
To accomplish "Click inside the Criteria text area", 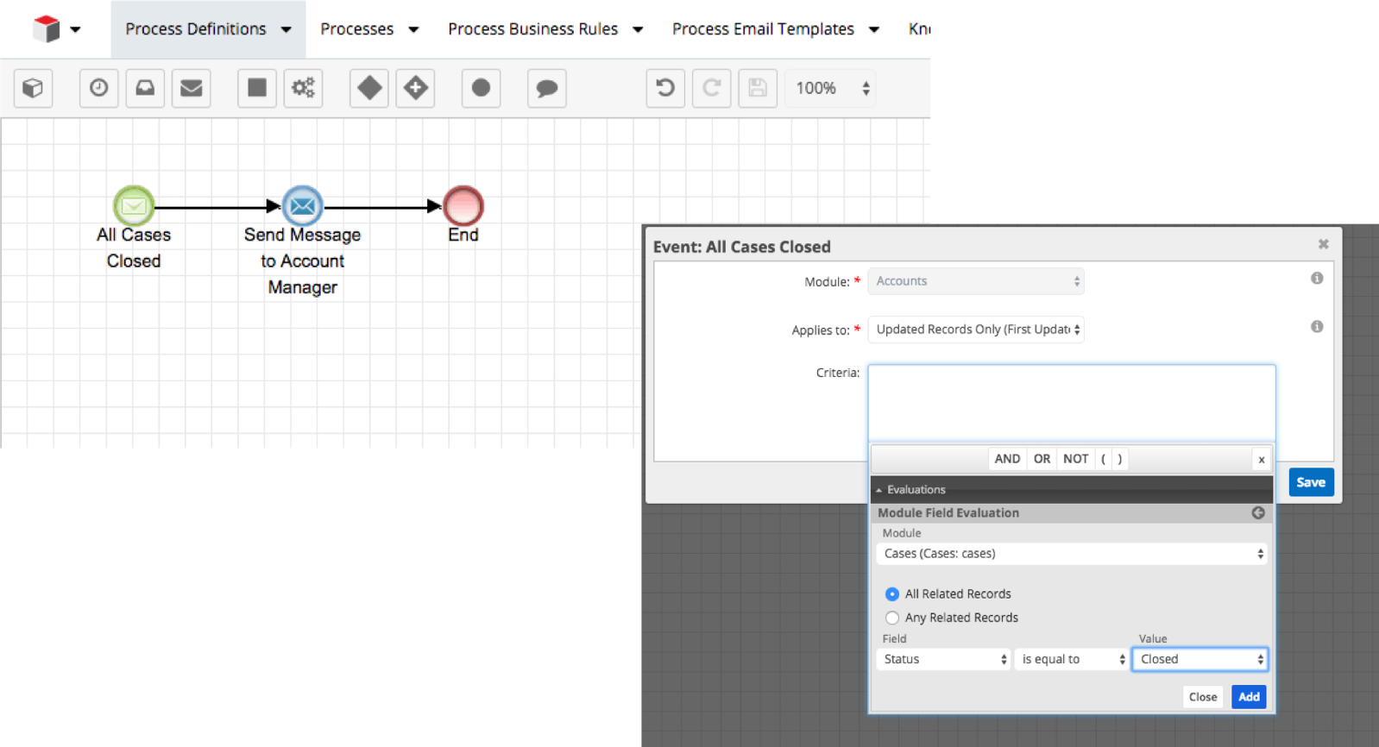I will (x=1071, y=403).
